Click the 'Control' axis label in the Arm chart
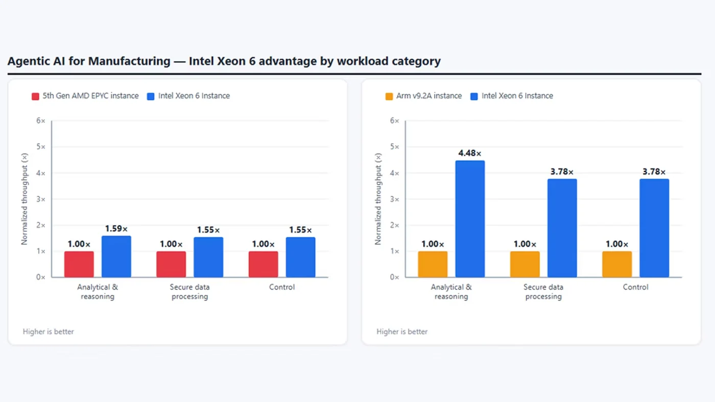 click(x=636, y=287)
